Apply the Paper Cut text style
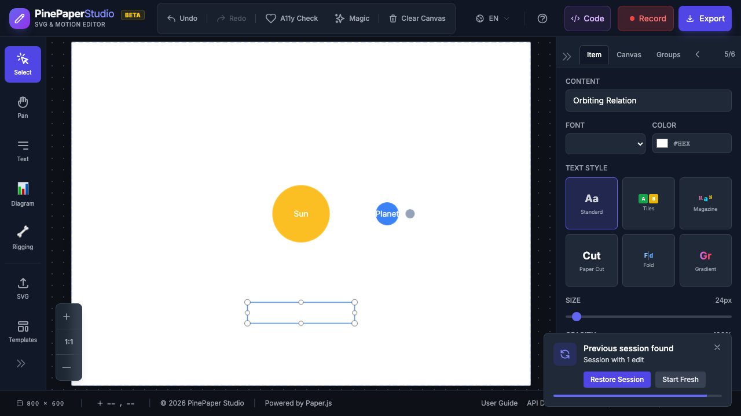The height and width of the screenshot is (416, 741). point(591,260)
